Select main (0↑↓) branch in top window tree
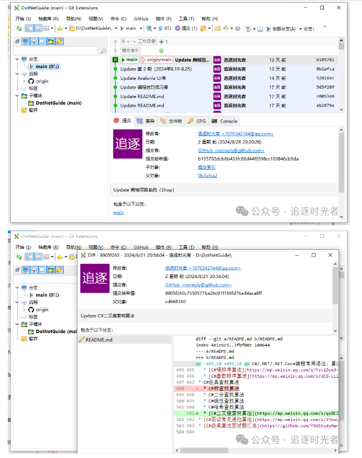Viewport: 362px width, 458px height. tap(44, 67)
